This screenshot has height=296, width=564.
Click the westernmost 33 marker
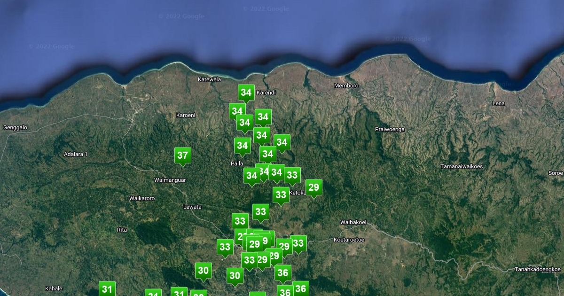225,247
